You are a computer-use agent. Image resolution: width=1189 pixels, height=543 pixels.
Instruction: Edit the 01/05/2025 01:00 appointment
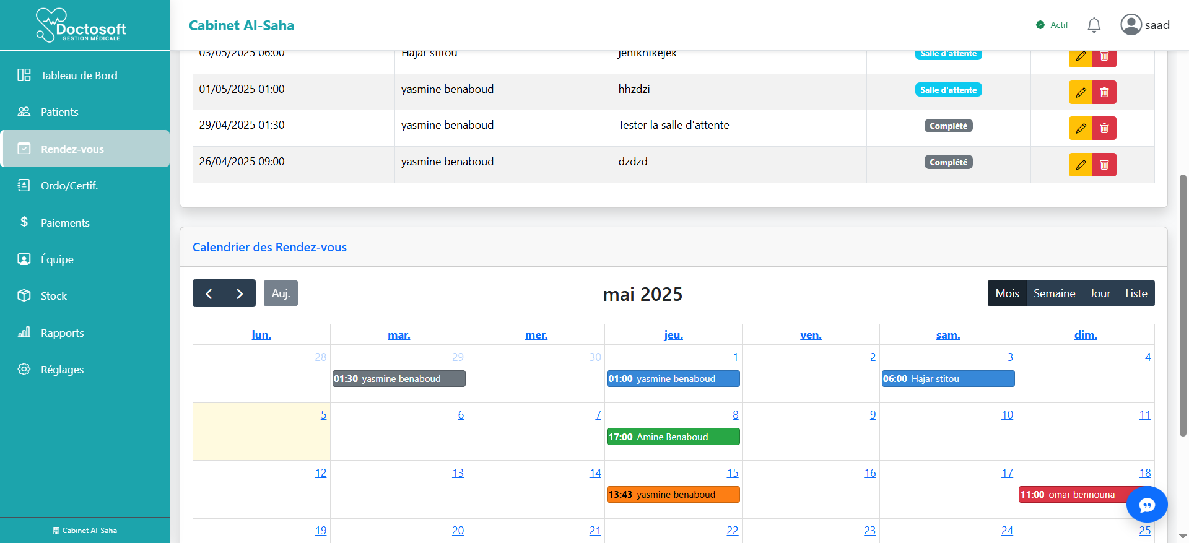(x=1080, y=92)
